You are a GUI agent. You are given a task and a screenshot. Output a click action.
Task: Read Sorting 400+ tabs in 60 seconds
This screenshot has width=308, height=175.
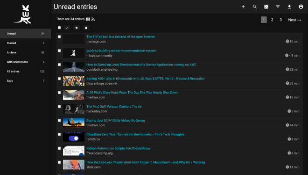(145, 79)
